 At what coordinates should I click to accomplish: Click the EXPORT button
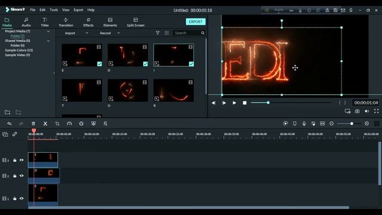click(196, 21)
